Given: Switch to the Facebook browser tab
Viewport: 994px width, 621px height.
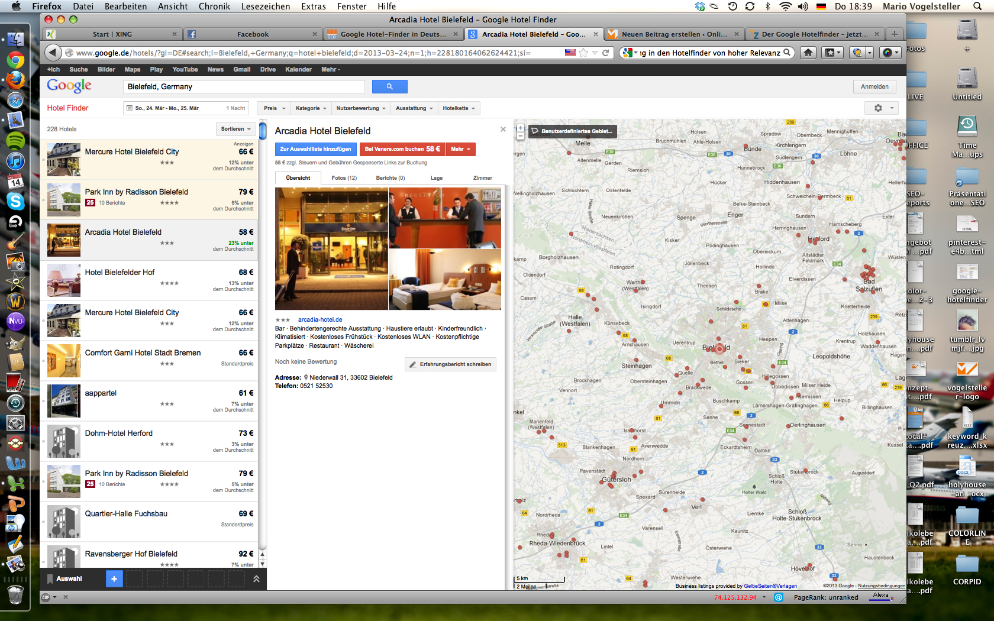Looking at the screenshot, I should tap(253, 34).
